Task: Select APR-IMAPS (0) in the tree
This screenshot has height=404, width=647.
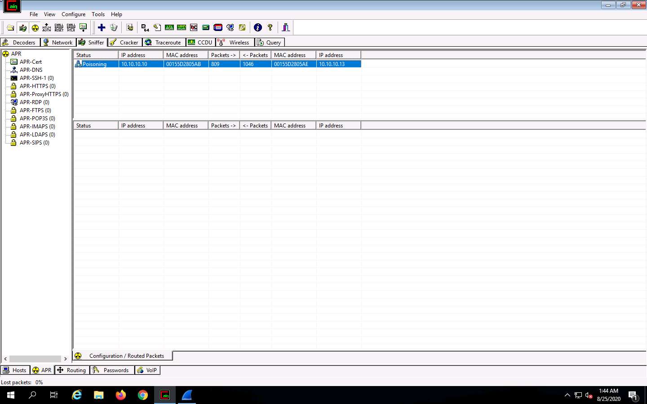Action: 37,127
